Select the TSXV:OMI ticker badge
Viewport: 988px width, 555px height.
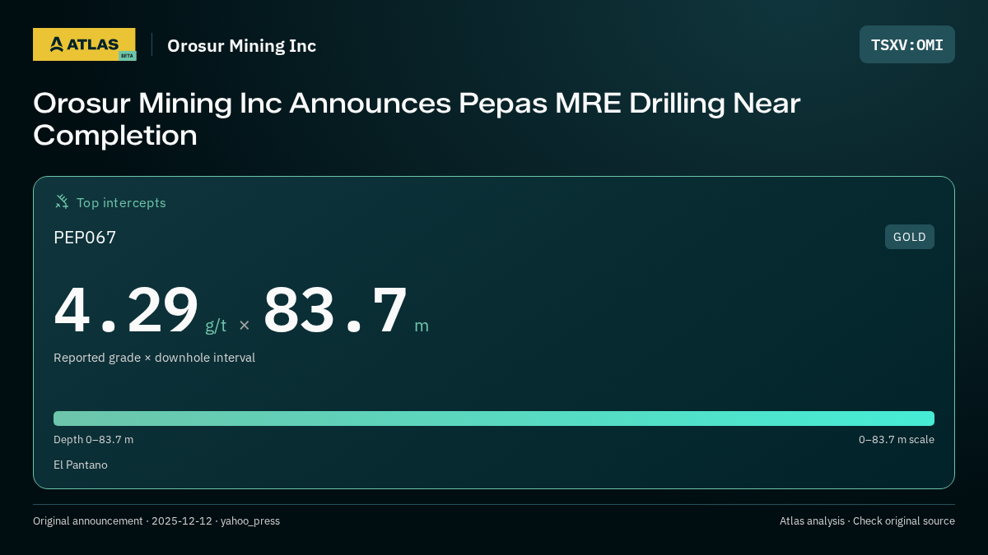907,44
